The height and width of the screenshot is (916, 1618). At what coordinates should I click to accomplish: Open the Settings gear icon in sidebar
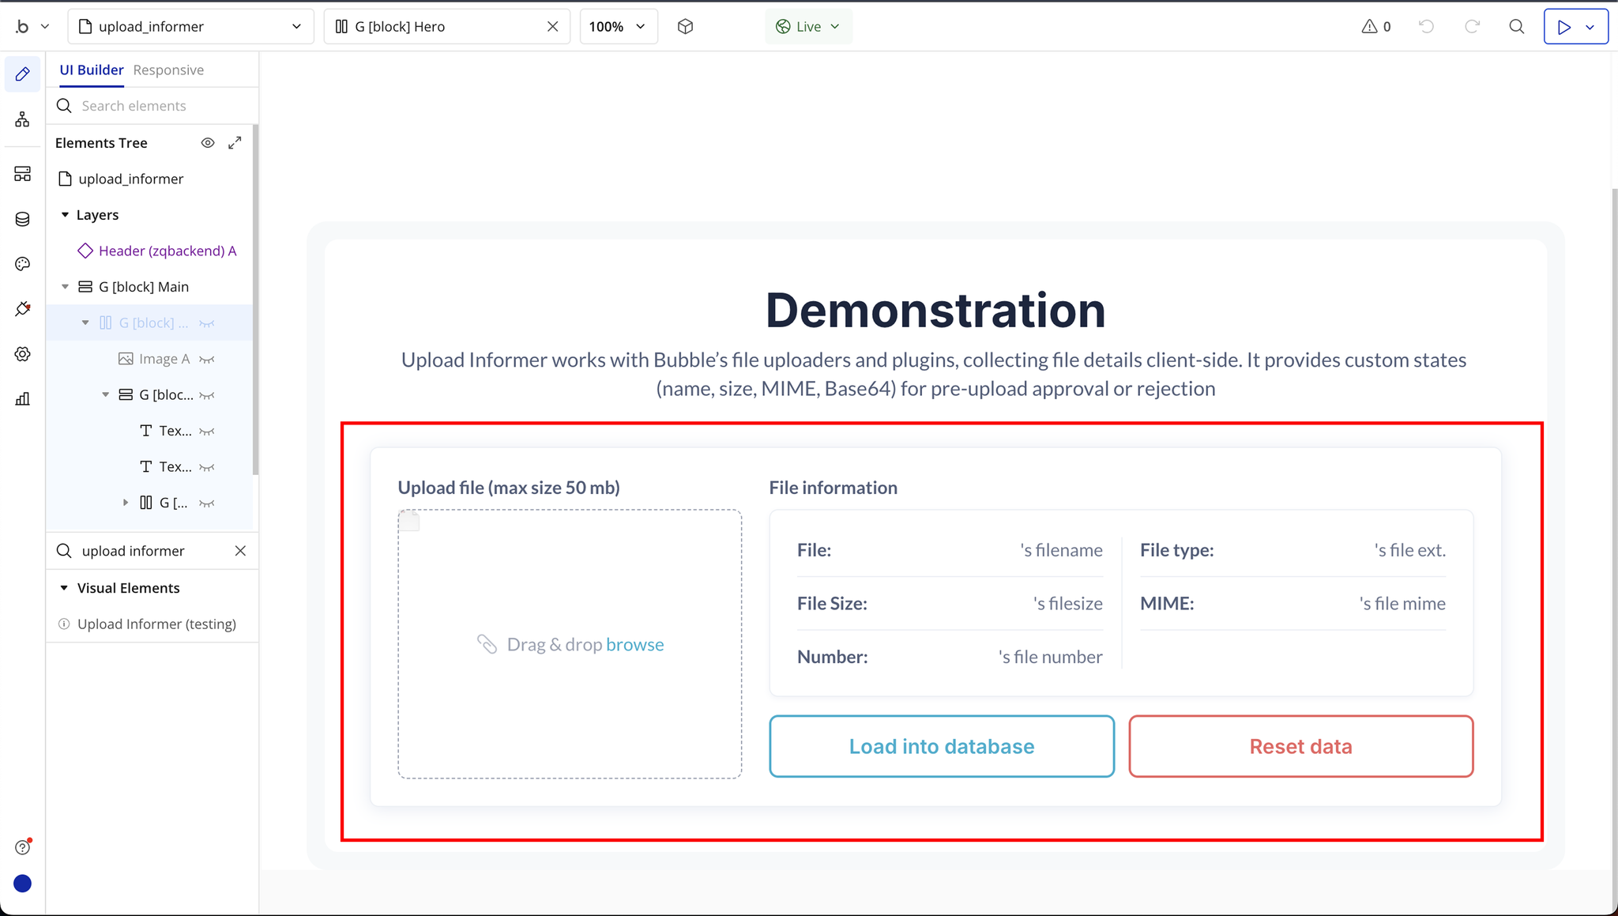tap(22, 354)
